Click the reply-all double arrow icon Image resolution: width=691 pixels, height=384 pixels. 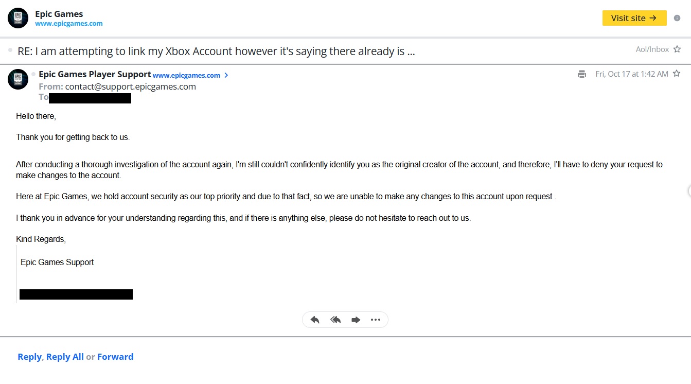point(335,320)
